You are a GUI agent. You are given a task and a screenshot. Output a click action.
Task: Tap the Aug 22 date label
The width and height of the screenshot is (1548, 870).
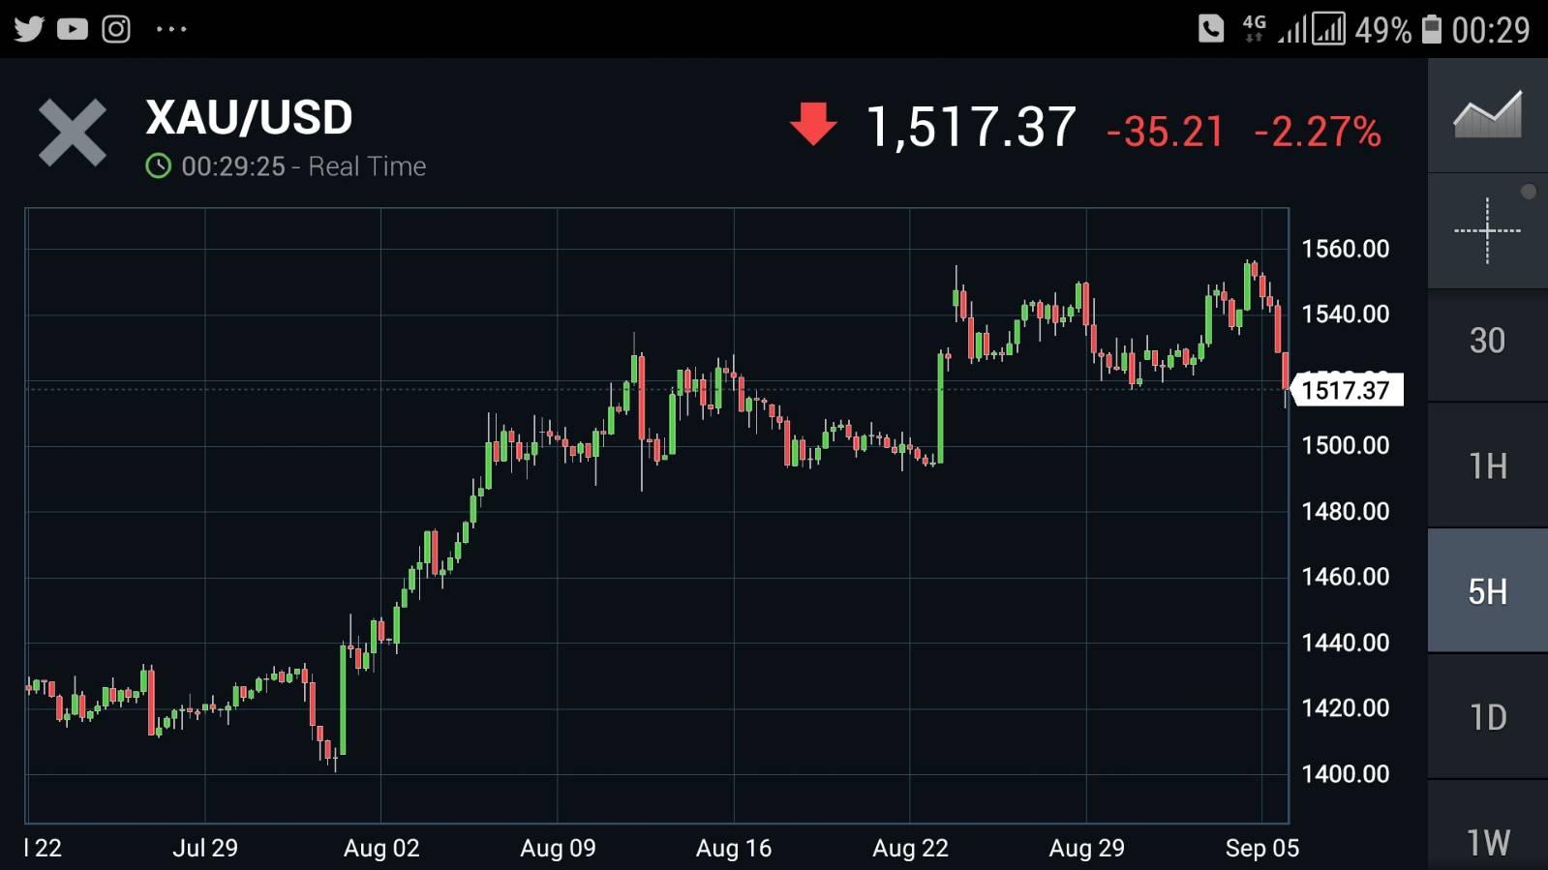(x=910, y=849)
